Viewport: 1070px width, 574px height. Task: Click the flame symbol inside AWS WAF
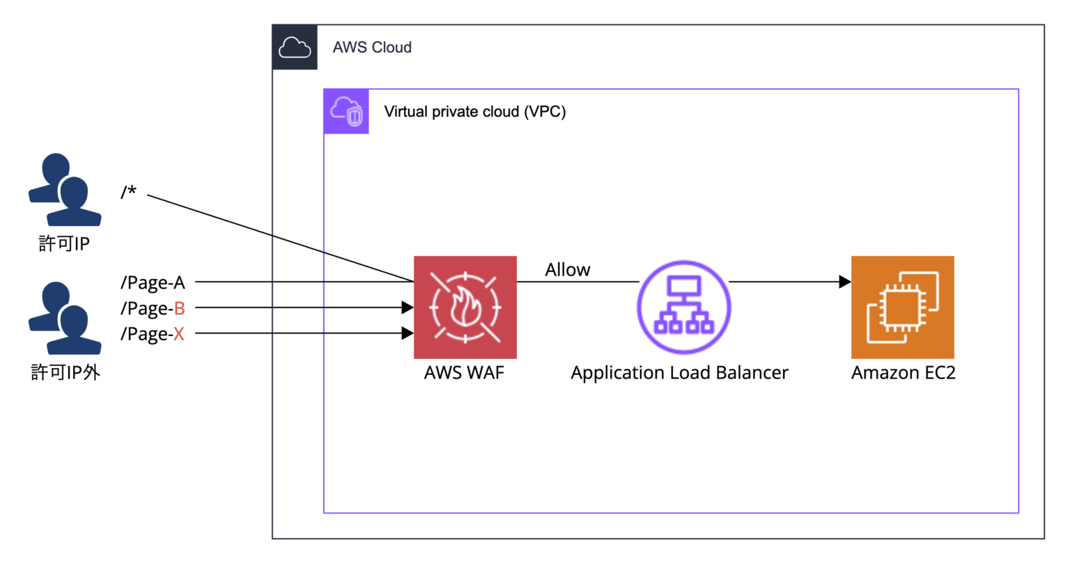point(465,307)
